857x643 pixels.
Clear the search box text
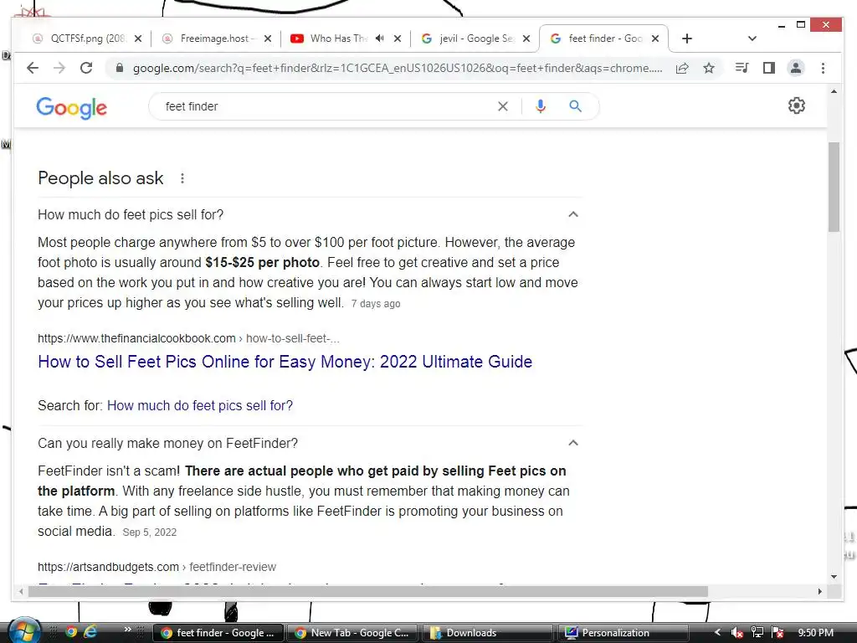tap(503, 106)
